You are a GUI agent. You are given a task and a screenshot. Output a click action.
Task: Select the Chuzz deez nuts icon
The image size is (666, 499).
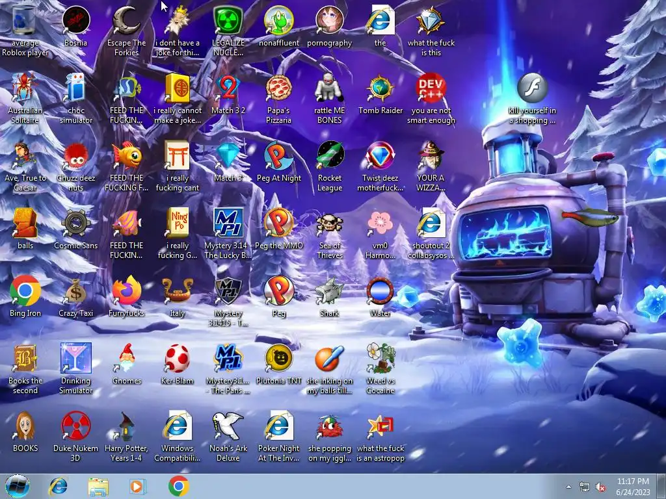click(75, 155)
